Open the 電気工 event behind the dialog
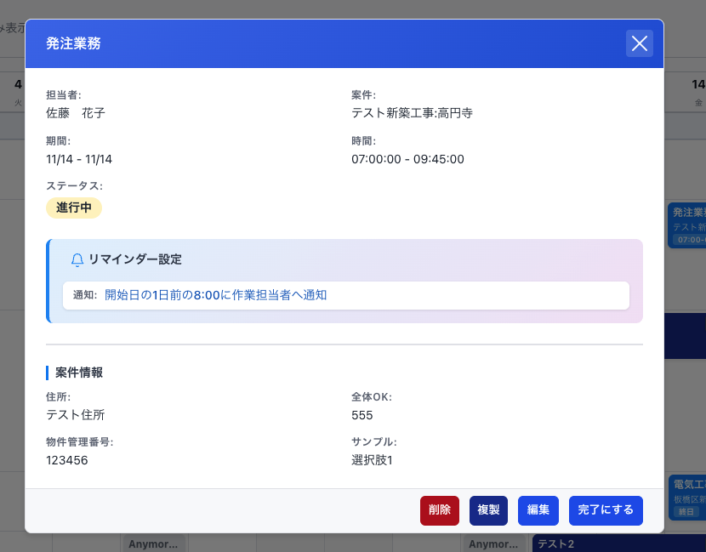The width and height of the screenshot is (706, 552). 686,482
